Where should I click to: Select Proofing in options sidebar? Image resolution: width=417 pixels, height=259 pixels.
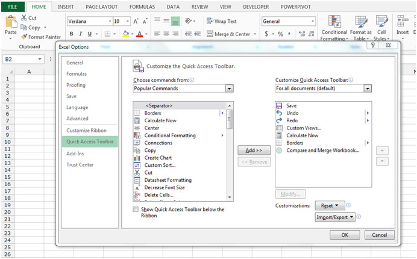[x=76, y=85]
